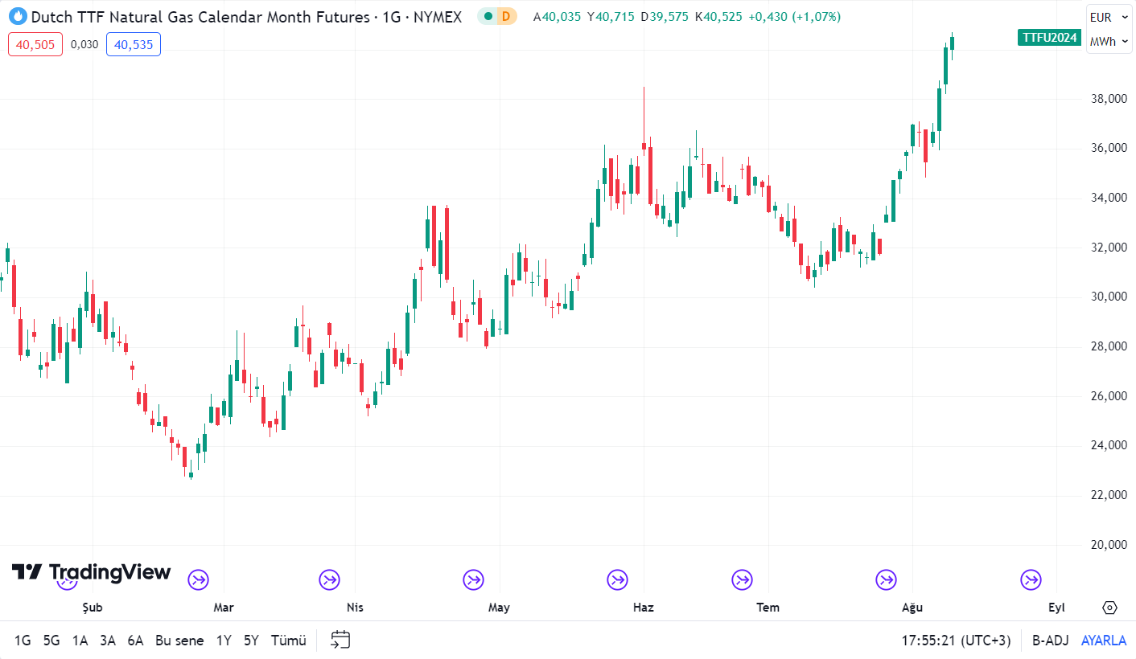Select the contract rollover marker above Ağu
The width and height of the screenshot is (1136, 659).
886,579
